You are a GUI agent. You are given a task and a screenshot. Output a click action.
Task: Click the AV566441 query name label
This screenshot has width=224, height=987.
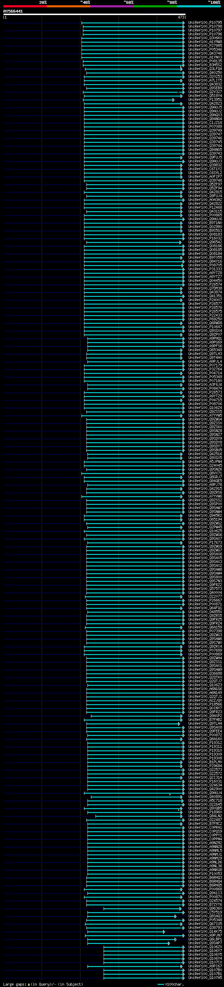coord(13,11)
